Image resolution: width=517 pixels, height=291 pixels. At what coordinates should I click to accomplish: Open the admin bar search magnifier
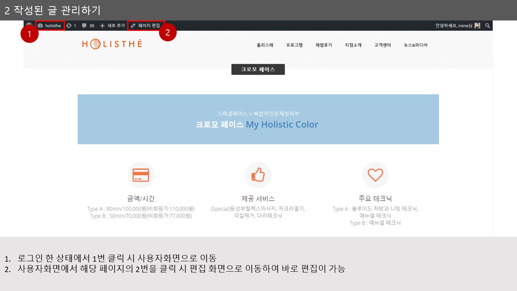[488, 26]
